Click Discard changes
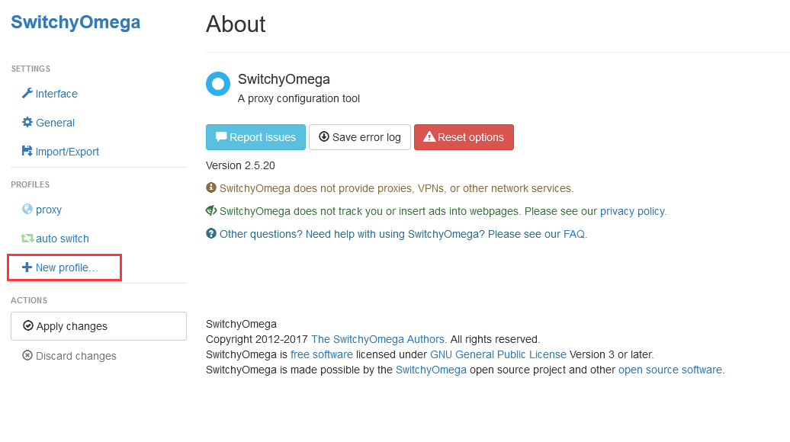This screenshot has height=442, width=790. 69,356
